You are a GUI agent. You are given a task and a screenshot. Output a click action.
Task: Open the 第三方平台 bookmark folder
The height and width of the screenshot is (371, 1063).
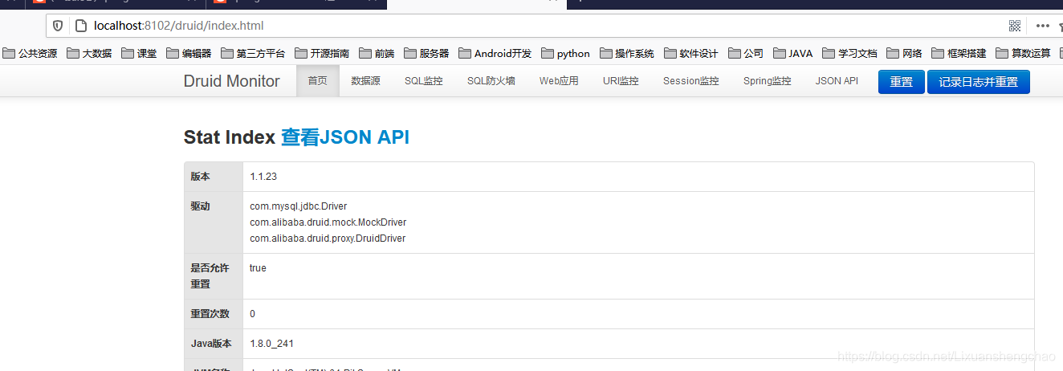(253, 54)
